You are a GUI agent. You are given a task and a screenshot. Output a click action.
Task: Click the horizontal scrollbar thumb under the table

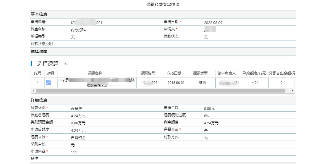pos(159,91)
